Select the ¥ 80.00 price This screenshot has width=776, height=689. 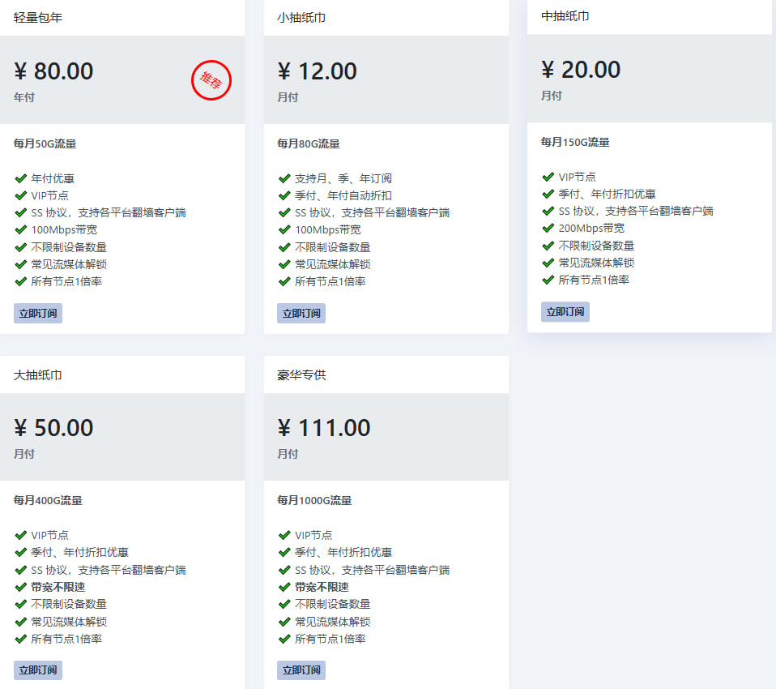click(x=53, y=71)
